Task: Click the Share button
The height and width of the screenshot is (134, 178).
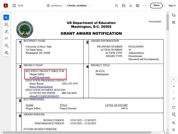Action: point(156,6)
